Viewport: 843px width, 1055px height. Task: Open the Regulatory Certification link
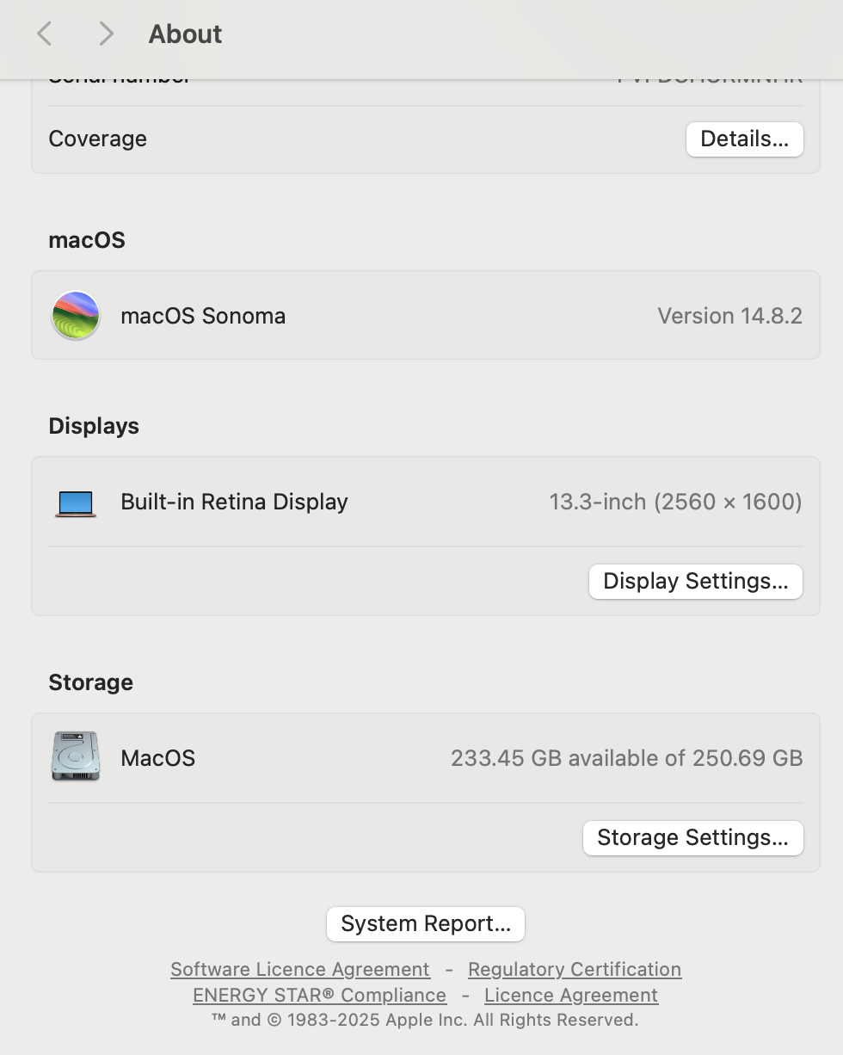(x=574, y=970)
